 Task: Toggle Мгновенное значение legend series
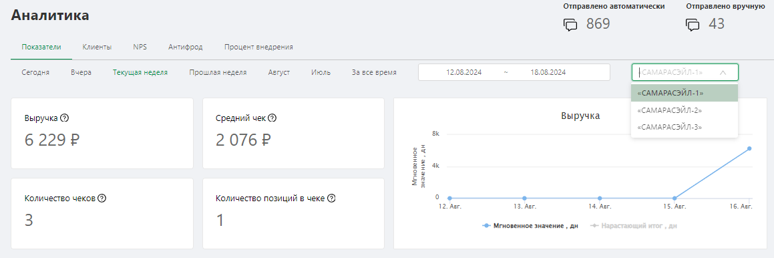click(530, 225)
